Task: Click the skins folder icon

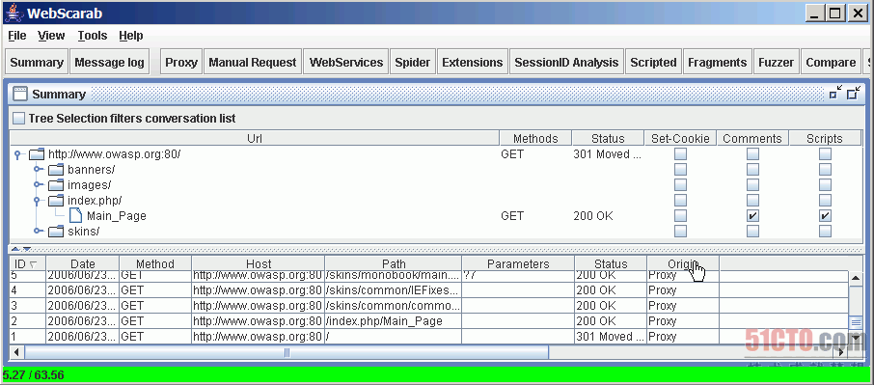Action: pyautogui.click(x=56, y=232)
